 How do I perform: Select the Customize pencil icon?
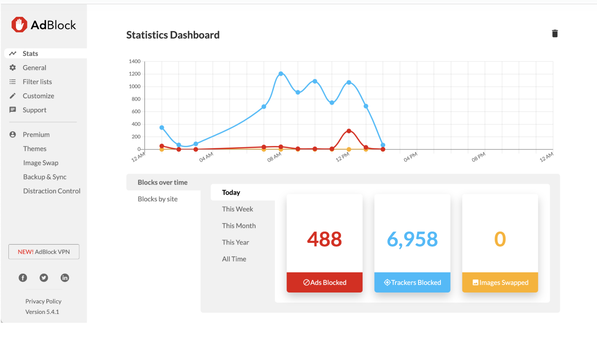[13, 95]
